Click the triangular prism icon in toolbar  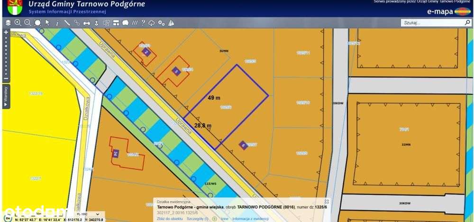[171, 23]
